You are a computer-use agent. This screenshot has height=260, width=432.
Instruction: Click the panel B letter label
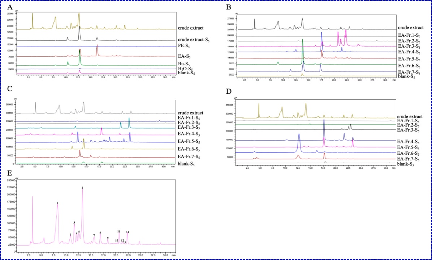tap(228, 8)
